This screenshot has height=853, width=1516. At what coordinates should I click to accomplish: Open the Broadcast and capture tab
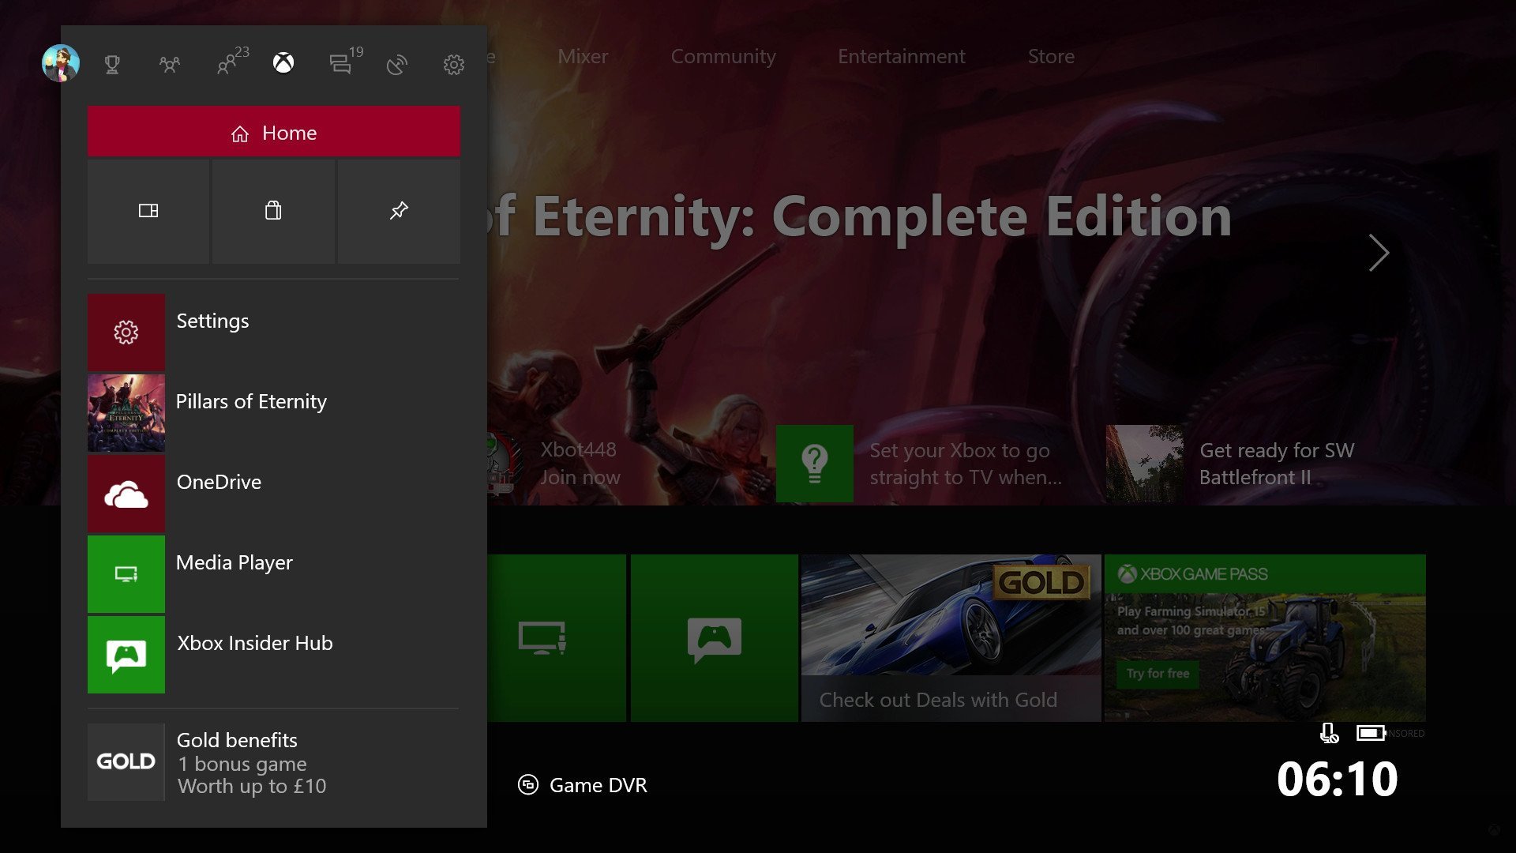pos(397,64)
